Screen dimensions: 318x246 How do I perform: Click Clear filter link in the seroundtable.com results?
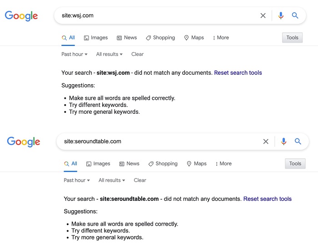(140, 180)
